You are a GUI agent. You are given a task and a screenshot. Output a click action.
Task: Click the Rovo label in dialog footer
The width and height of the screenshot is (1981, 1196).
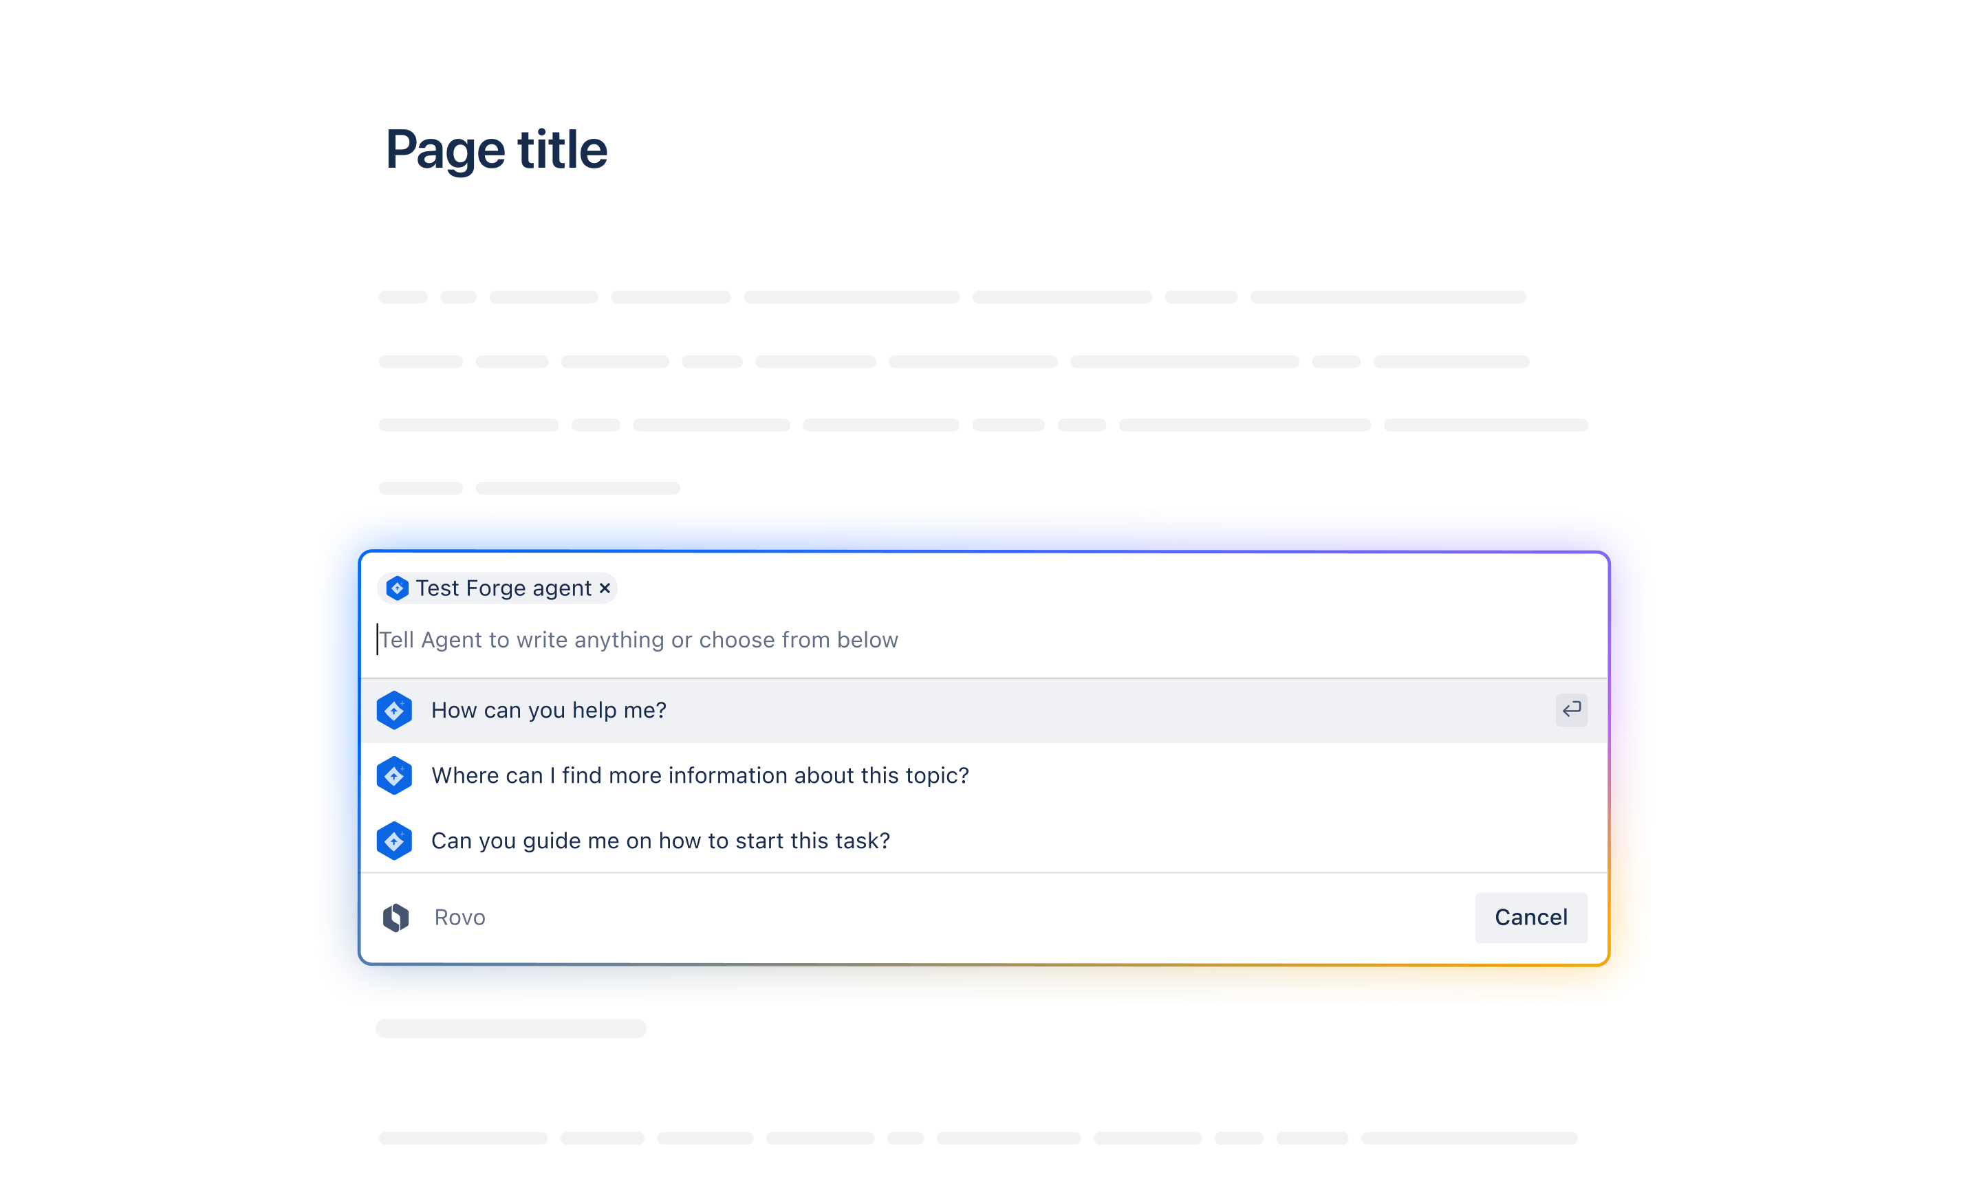tap(460, 918)
